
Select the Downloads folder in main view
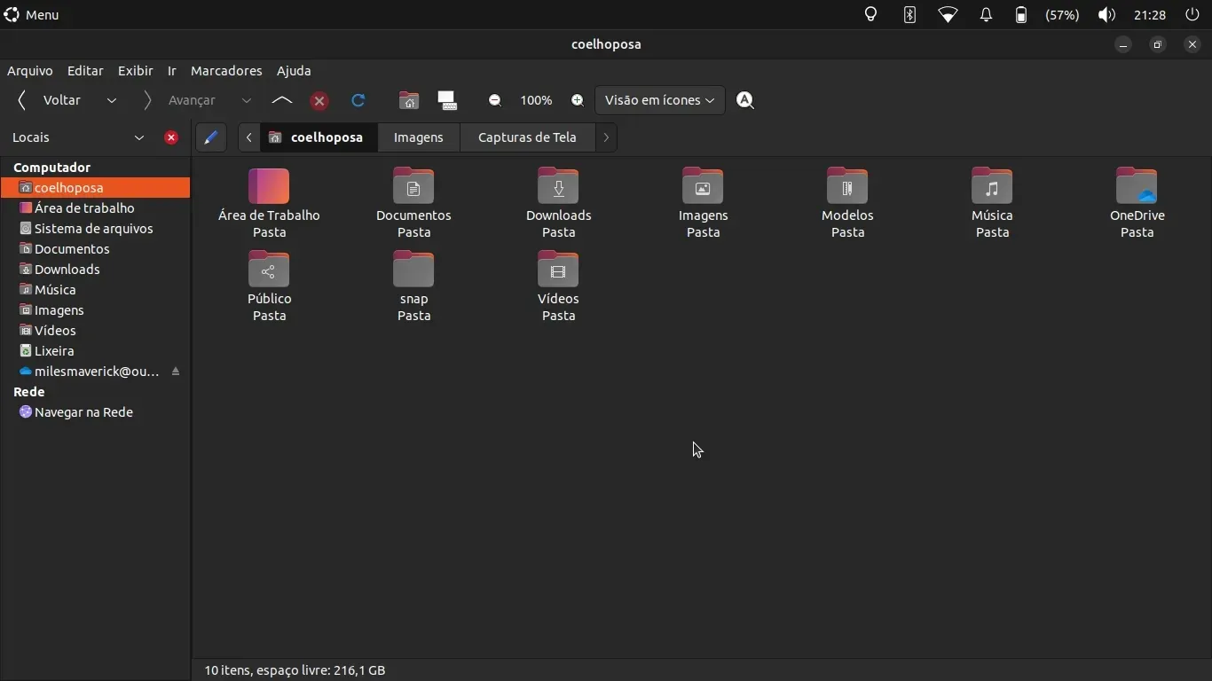558,202
